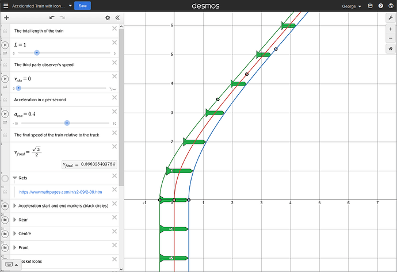Delete the a_ccn = 0.4 expression
Viewport: 397px width, 272px height.
coord(114,112)
